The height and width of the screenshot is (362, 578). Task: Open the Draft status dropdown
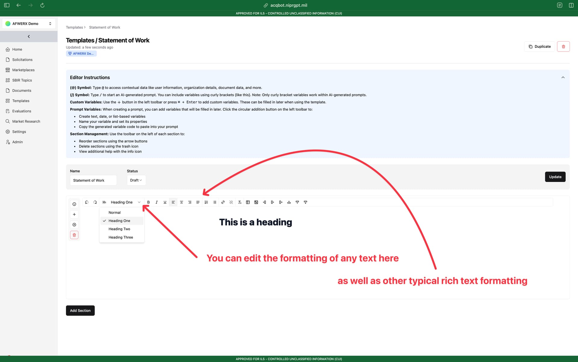pyautogui.click(x=136, y=180)
